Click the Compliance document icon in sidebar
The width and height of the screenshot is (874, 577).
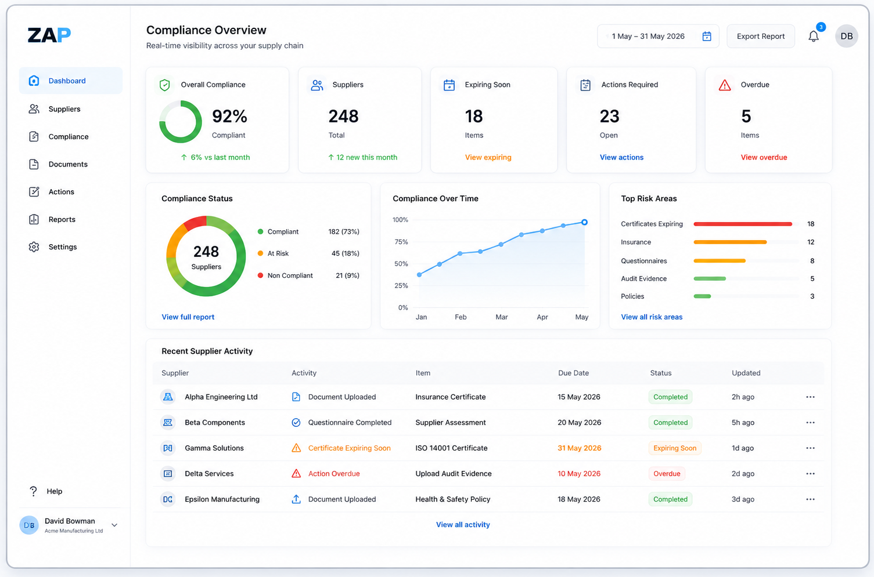tap(34, 136)
